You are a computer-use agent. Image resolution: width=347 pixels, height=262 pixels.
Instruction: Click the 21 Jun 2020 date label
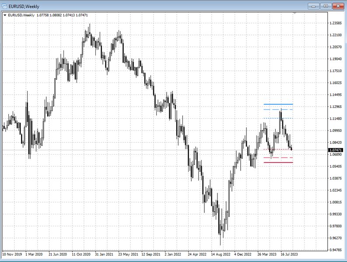pos(57,254)
